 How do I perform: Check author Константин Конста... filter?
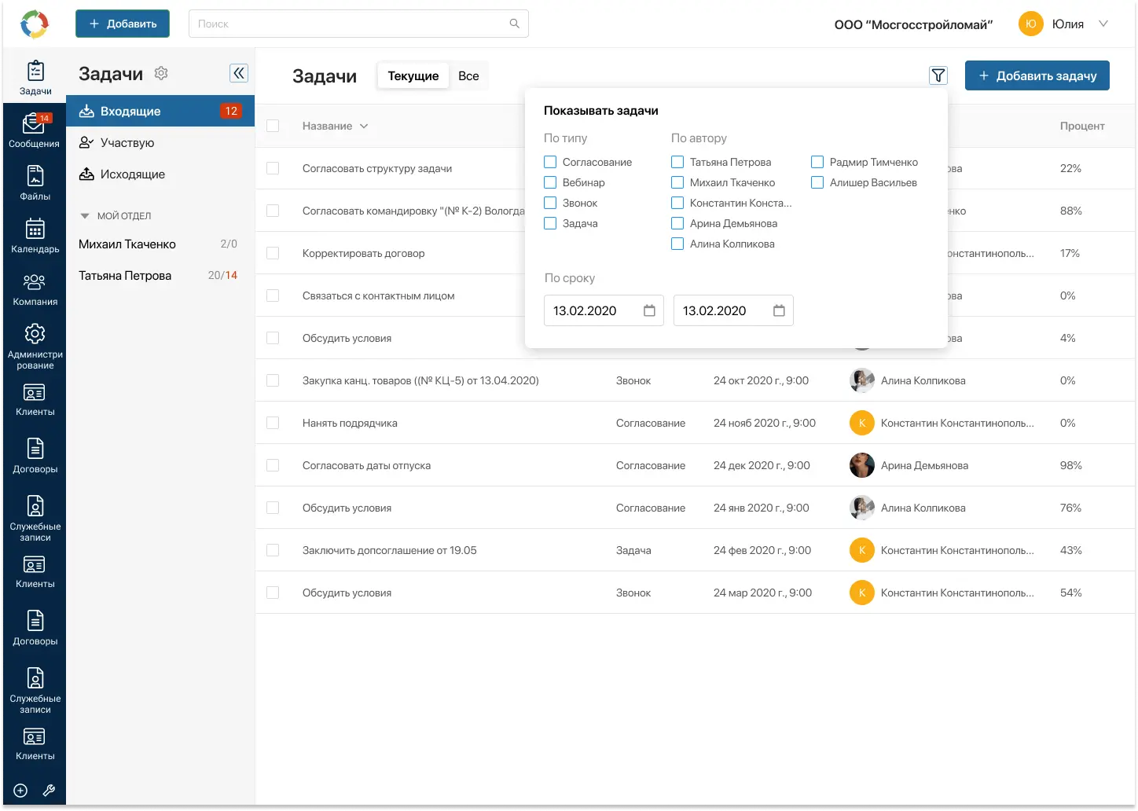677,203
